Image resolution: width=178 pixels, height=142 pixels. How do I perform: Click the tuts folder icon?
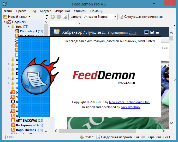click(13, 27)
